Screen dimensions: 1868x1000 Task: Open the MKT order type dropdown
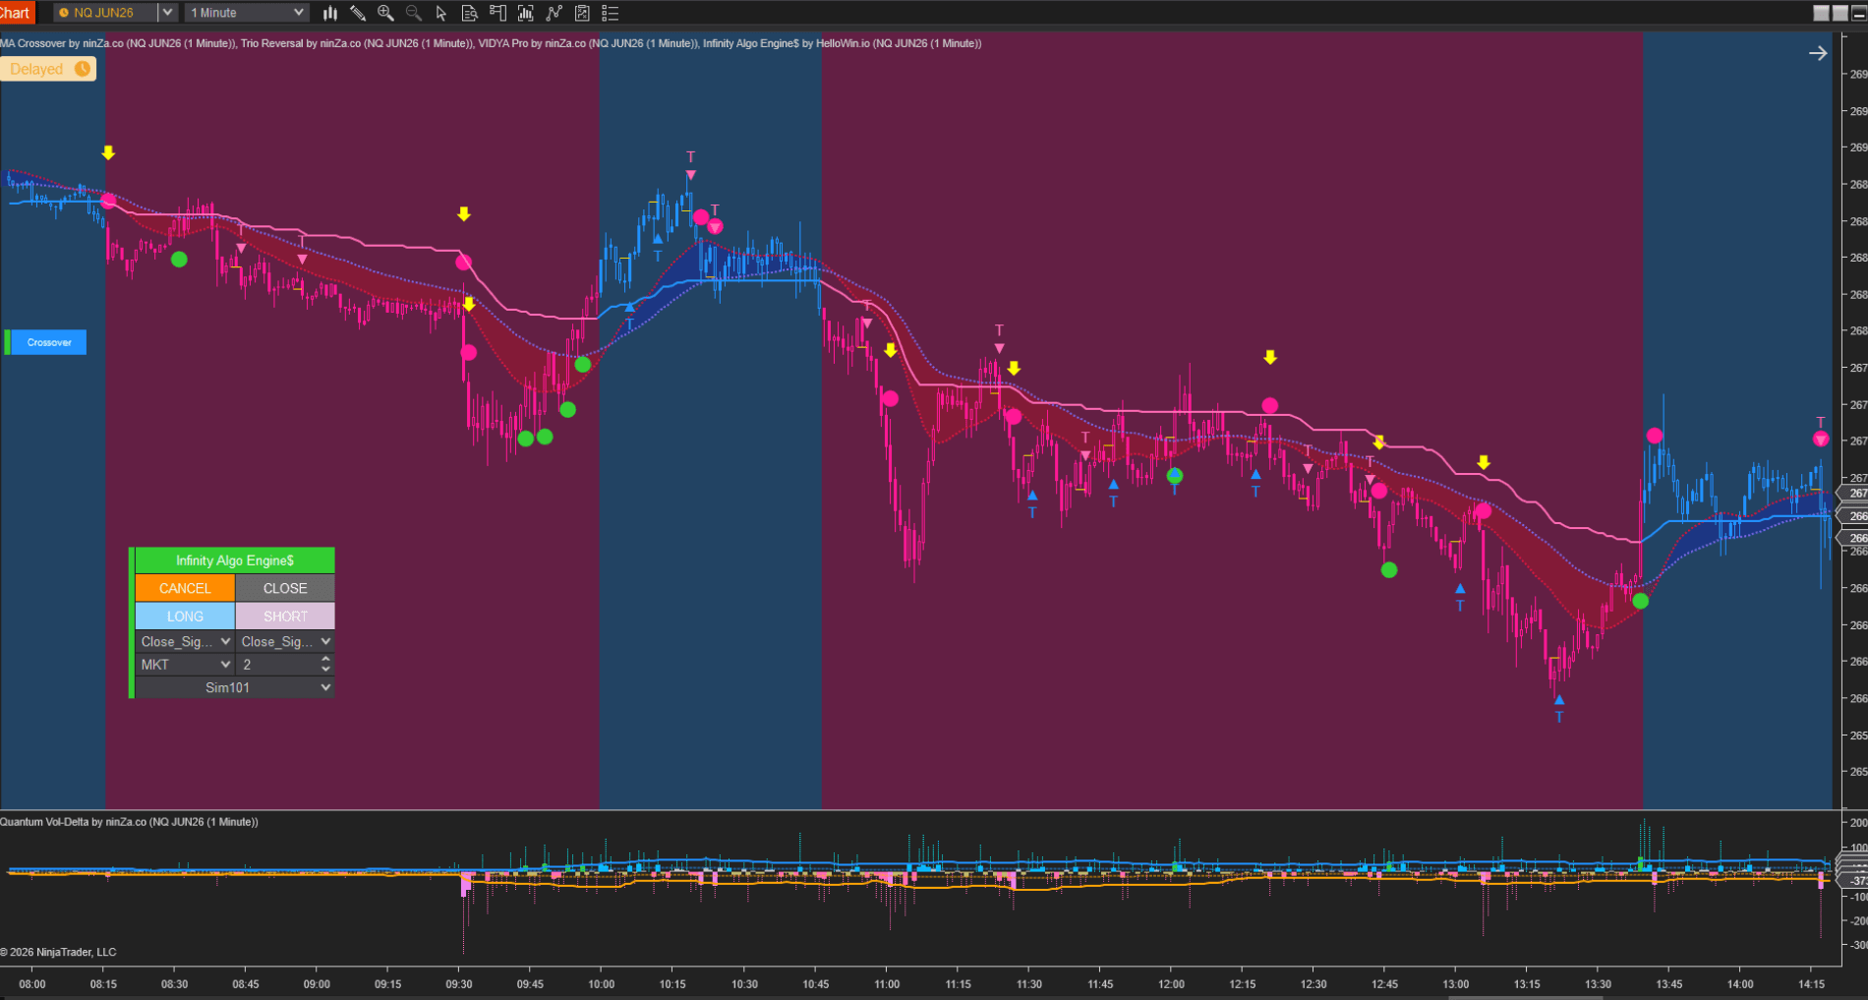(x=185, y=665)
